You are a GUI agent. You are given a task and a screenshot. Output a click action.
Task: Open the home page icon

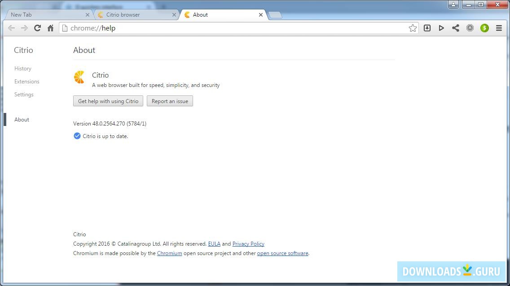[50, 28]
